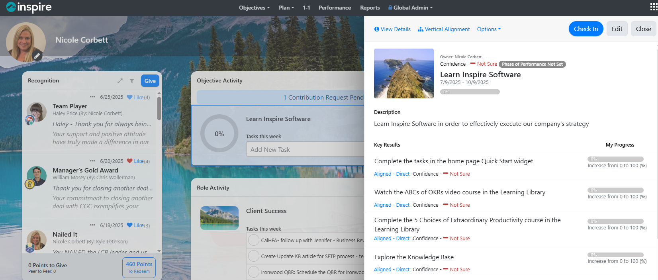Click Aligned - Direct under Quick Start widget result
Viewport: 658px width, 280px height.
pos(392,174)
